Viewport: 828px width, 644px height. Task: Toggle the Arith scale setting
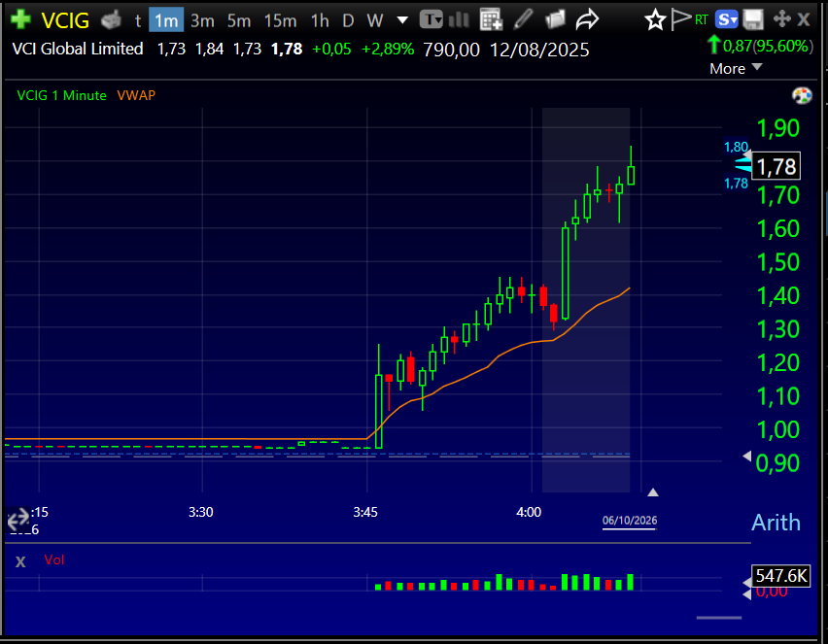coord(776,523)
